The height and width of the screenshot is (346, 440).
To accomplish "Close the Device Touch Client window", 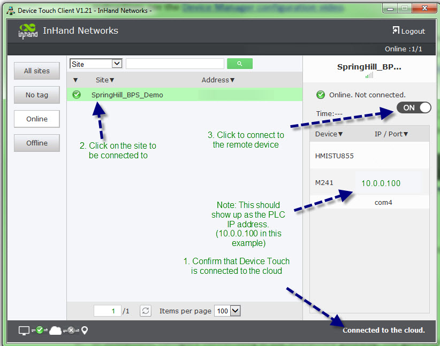I will [x=425, y=9].
